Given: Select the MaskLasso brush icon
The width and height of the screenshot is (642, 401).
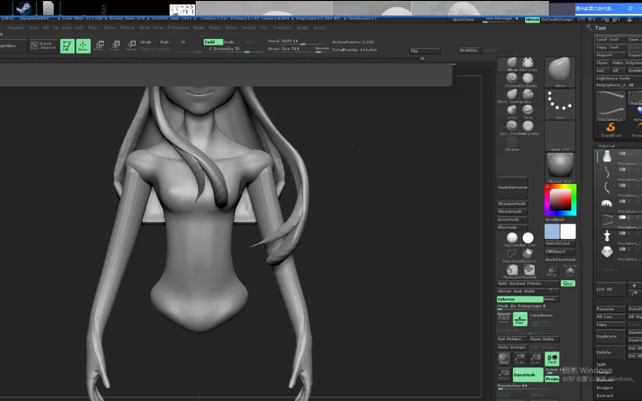Looking at the screenshot, I should click(x=512, y=270).
